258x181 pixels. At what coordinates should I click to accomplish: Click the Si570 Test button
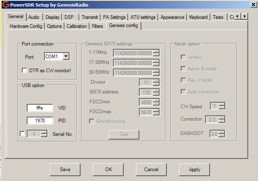coord(124,135)
